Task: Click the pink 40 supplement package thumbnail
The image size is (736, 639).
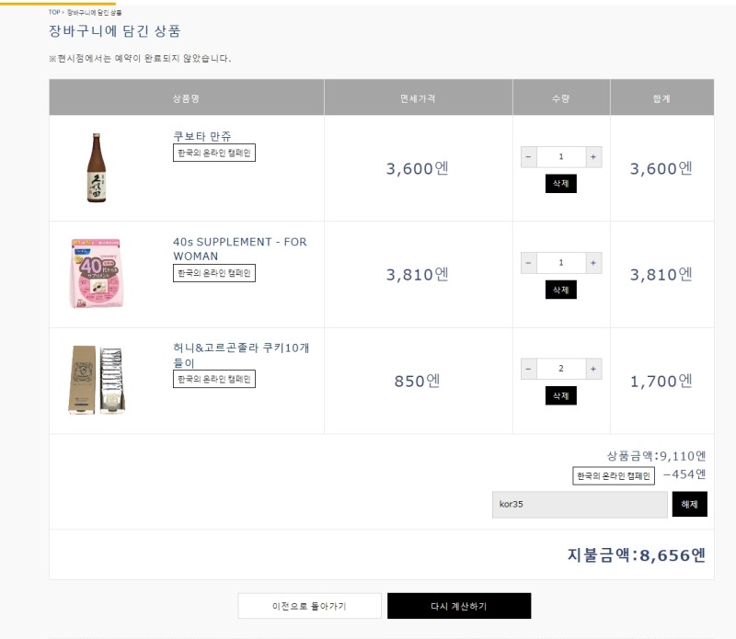Action: 96,273
